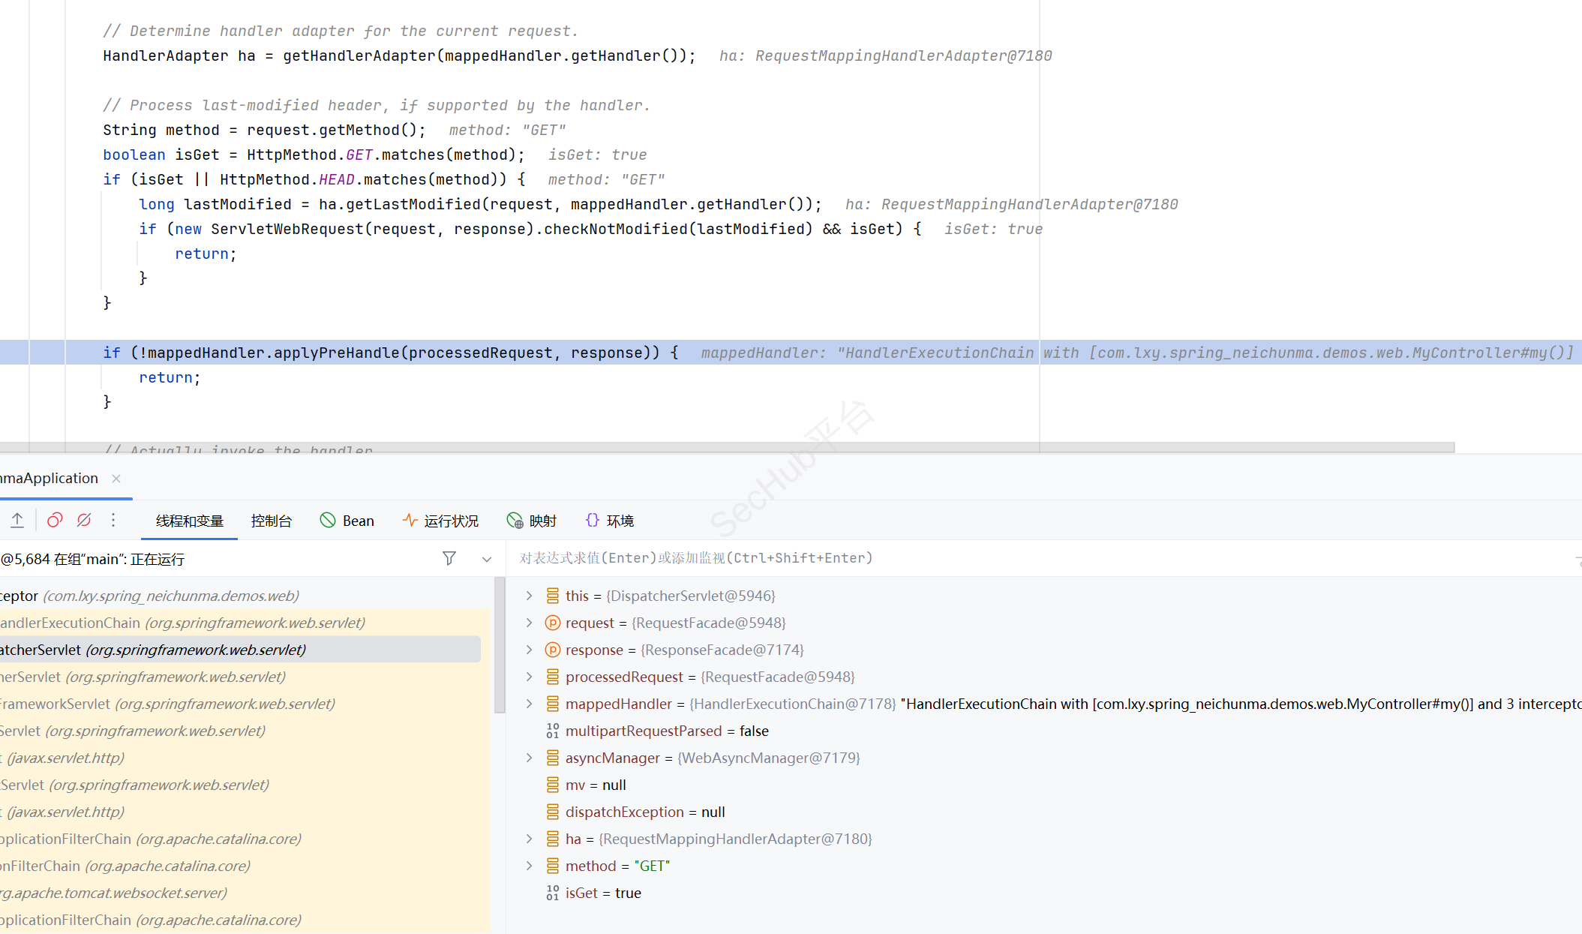The height and width of the screenshot is (934, 1582).
Task: Click the View Breakpoints red circles icon
Action: [x=55, y=520]
